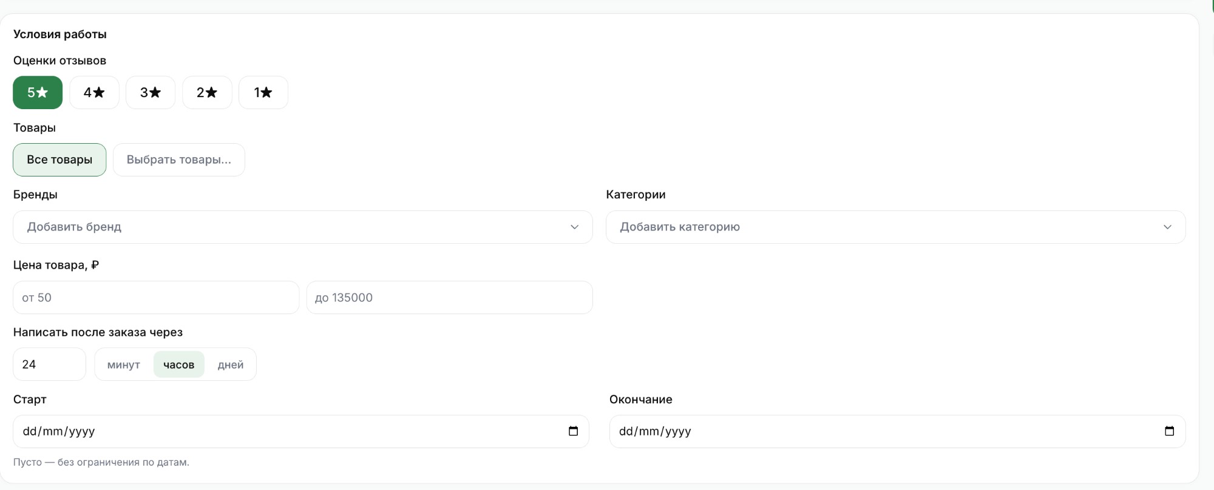Click the delay value field showing 24
1214x490 pixels.
(x=49, y=364)
